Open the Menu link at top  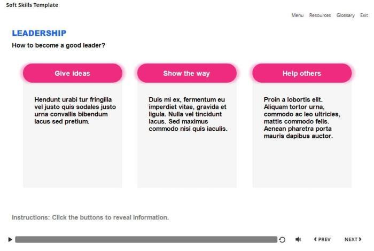pos(297,15)
